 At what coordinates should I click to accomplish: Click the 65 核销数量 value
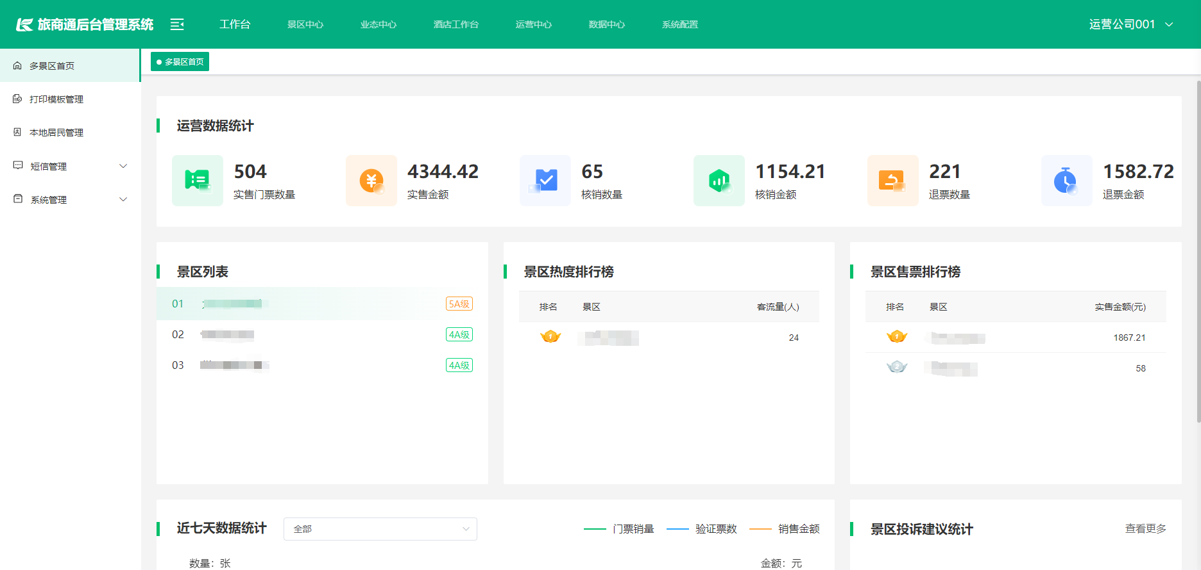point(592,172)
